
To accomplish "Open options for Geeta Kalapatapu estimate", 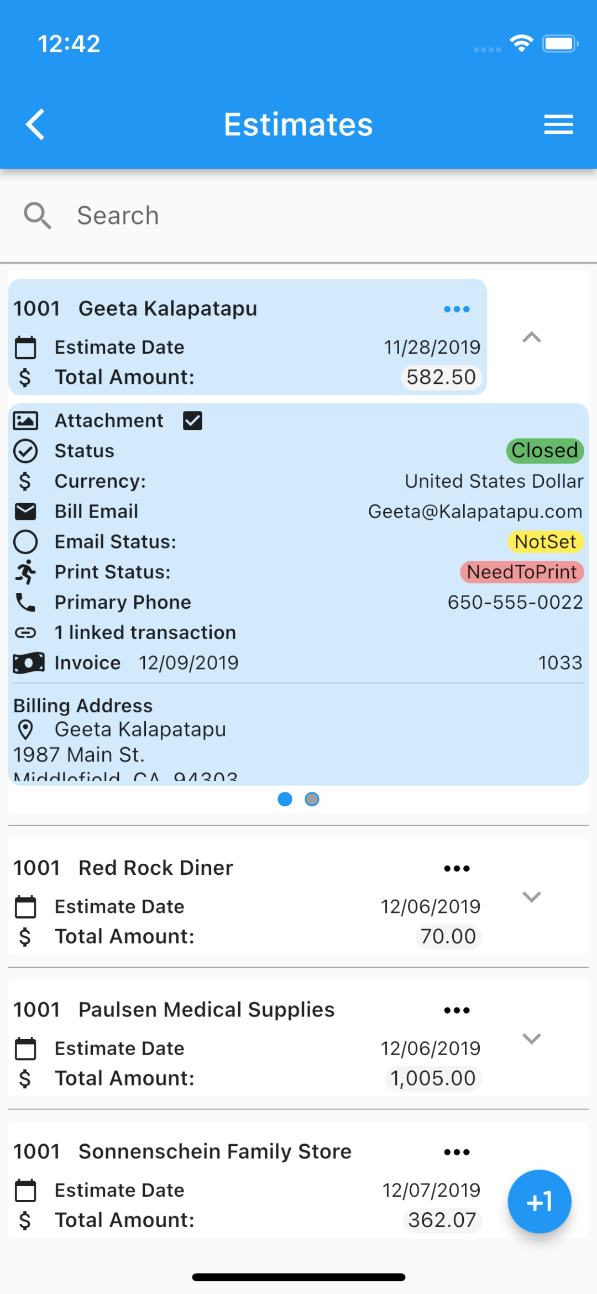I will (457, 309).
